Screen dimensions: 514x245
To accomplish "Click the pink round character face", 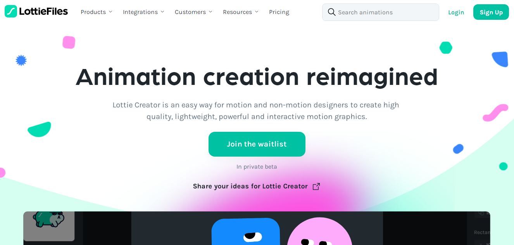I will tap(319, 231).
